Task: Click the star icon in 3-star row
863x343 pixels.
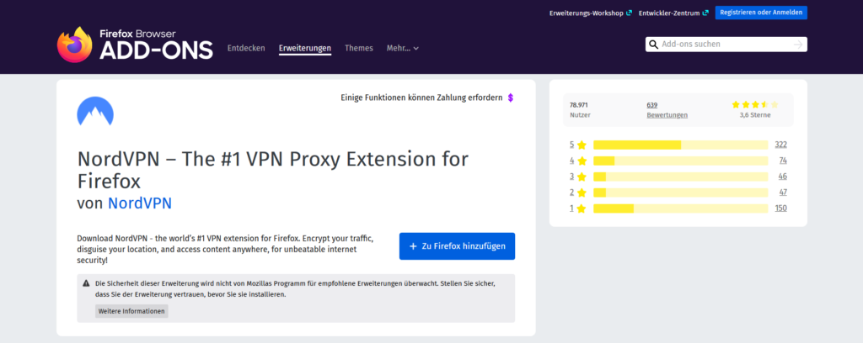Action: pyautogui.click(x=582, y=177)
